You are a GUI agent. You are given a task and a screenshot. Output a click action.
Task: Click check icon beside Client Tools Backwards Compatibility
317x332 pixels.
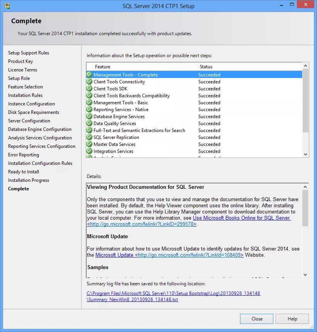click(x=89, y=95)
